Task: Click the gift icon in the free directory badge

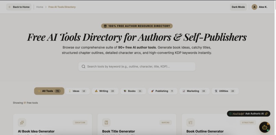Action: pos(105,26)
